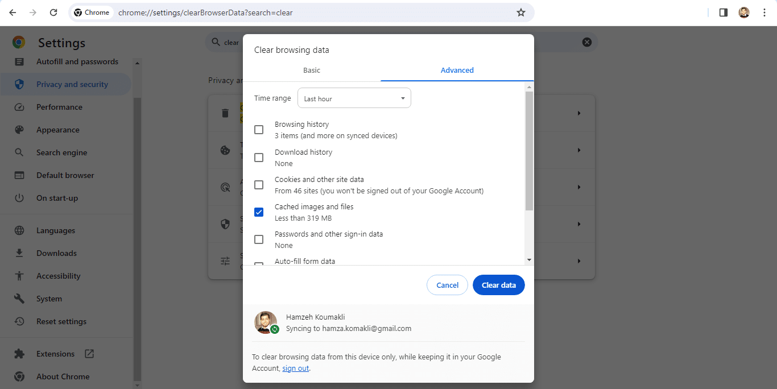The width and height of the screenshot is (777, 389).
Task: Open the Chrome side panel icon
Action: [723, 13]
